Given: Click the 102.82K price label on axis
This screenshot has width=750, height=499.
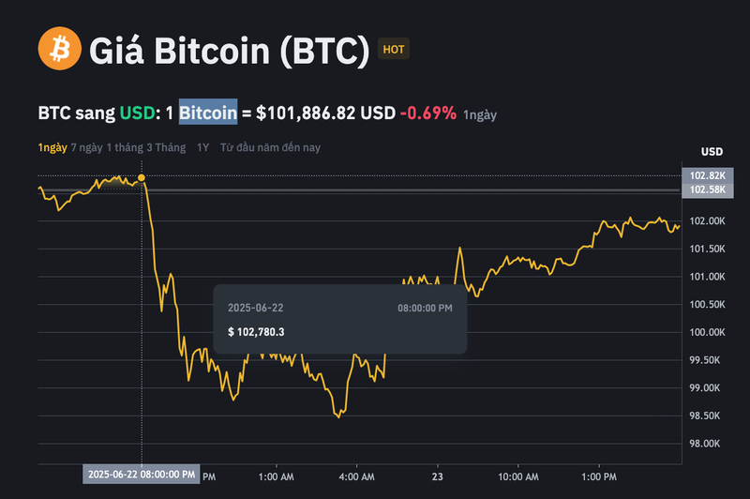Looking at the screenshot, I should coord(708,176).
